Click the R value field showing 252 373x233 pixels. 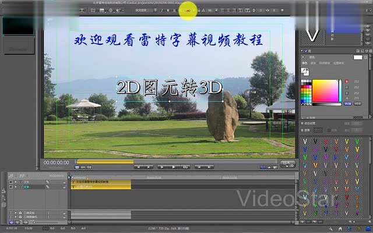click(357, 82)
